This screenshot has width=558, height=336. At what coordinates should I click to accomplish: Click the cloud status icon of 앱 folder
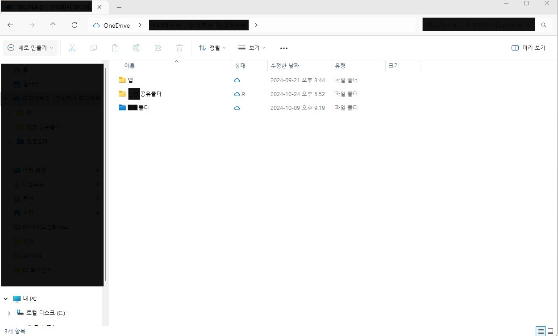pos(237,80)
